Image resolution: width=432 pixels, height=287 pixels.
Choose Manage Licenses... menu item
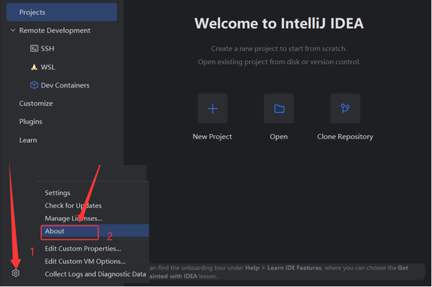[74, 218]
